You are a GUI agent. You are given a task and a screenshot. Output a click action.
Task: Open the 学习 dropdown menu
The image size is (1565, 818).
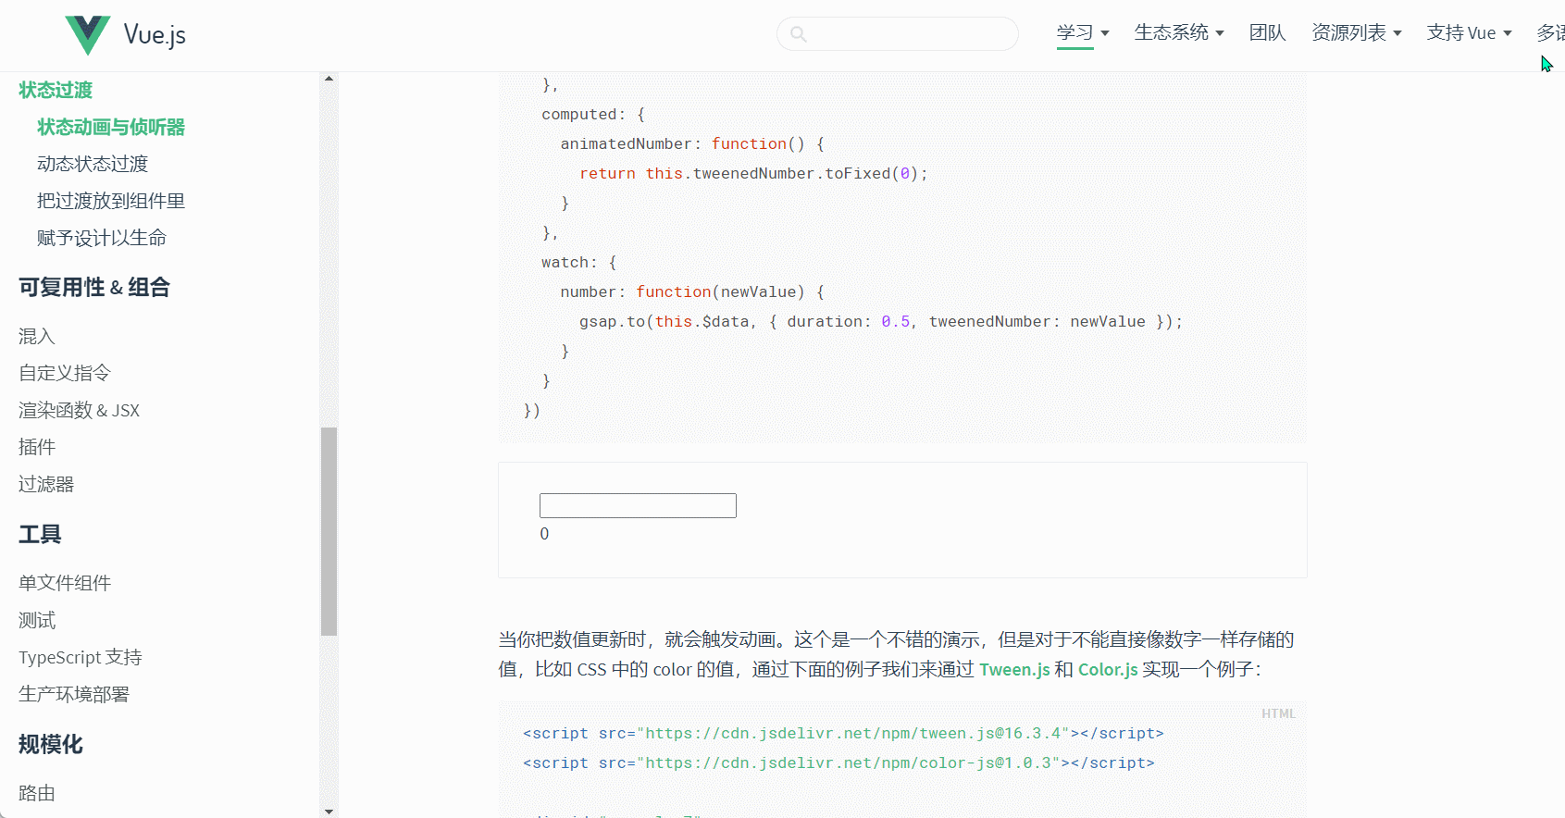pyautogui.click(x=1083, y=32)
